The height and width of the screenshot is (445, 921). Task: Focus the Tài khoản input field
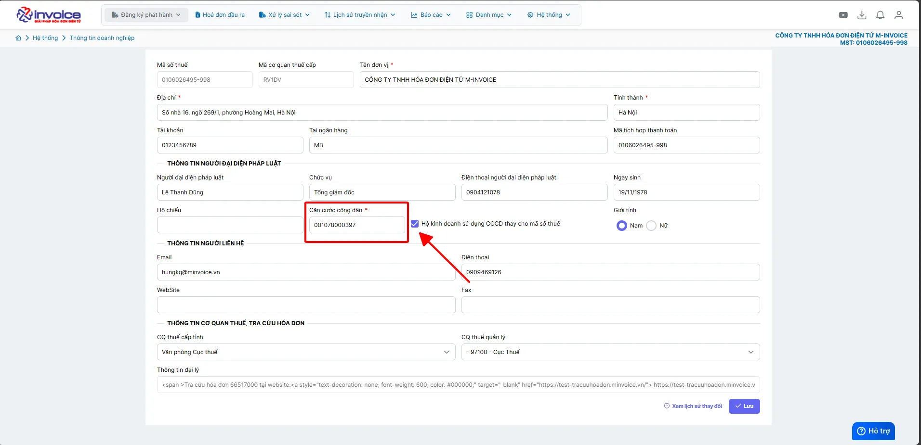(x=230, y=145)
